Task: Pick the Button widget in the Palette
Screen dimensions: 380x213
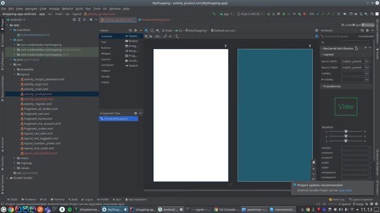Action: [x=132, y=41]
